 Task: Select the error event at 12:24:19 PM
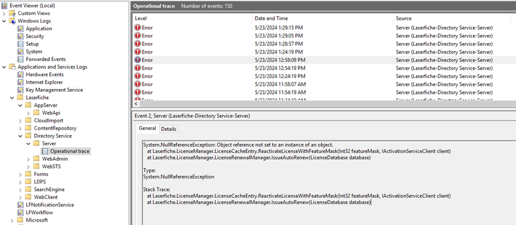[324, 76]
